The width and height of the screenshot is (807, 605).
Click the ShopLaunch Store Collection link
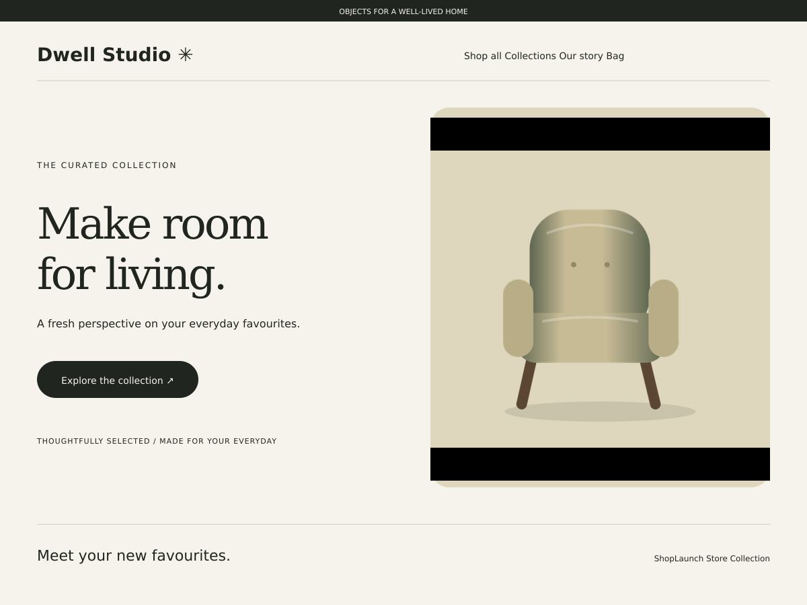(712, 559)
